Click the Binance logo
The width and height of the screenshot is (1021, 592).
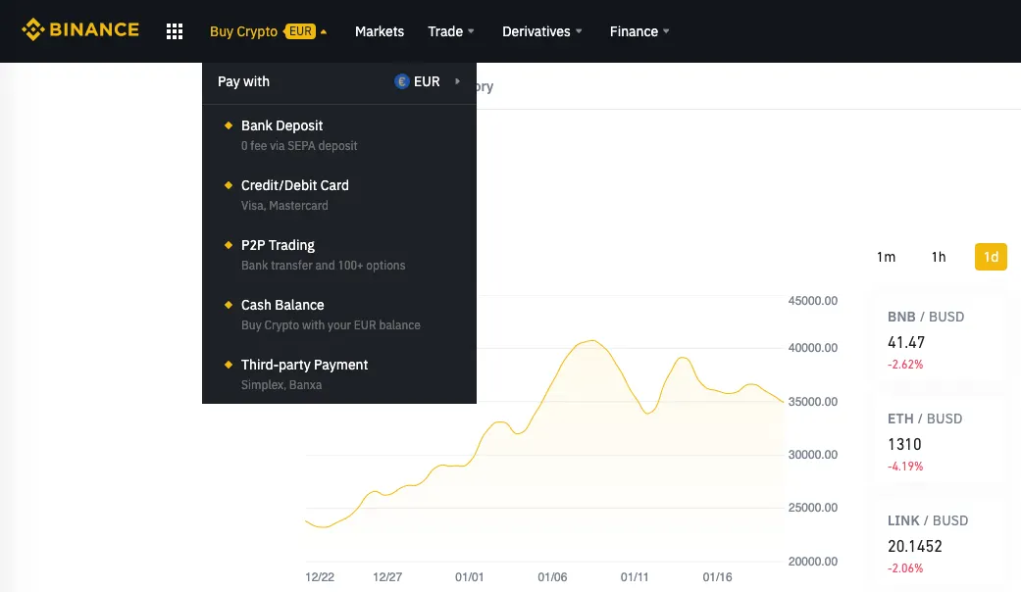pyautogui.click(x=80, y=30)
